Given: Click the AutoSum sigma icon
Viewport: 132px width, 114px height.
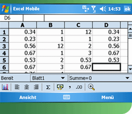Looking at the screenshot, I should 48,87.
